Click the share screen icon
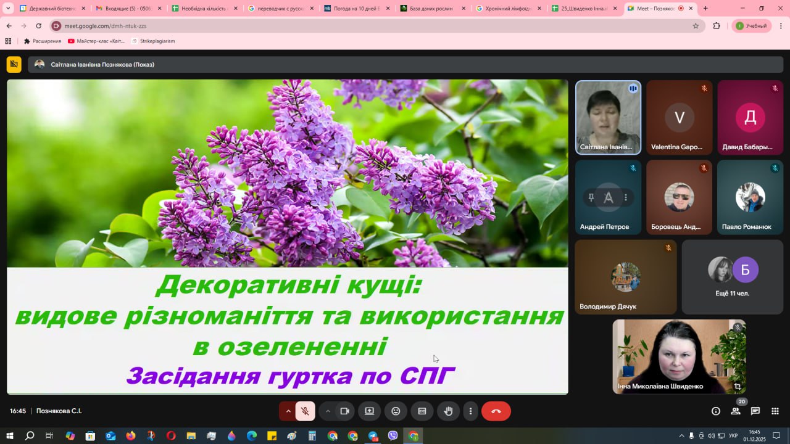 click(370, 411)
